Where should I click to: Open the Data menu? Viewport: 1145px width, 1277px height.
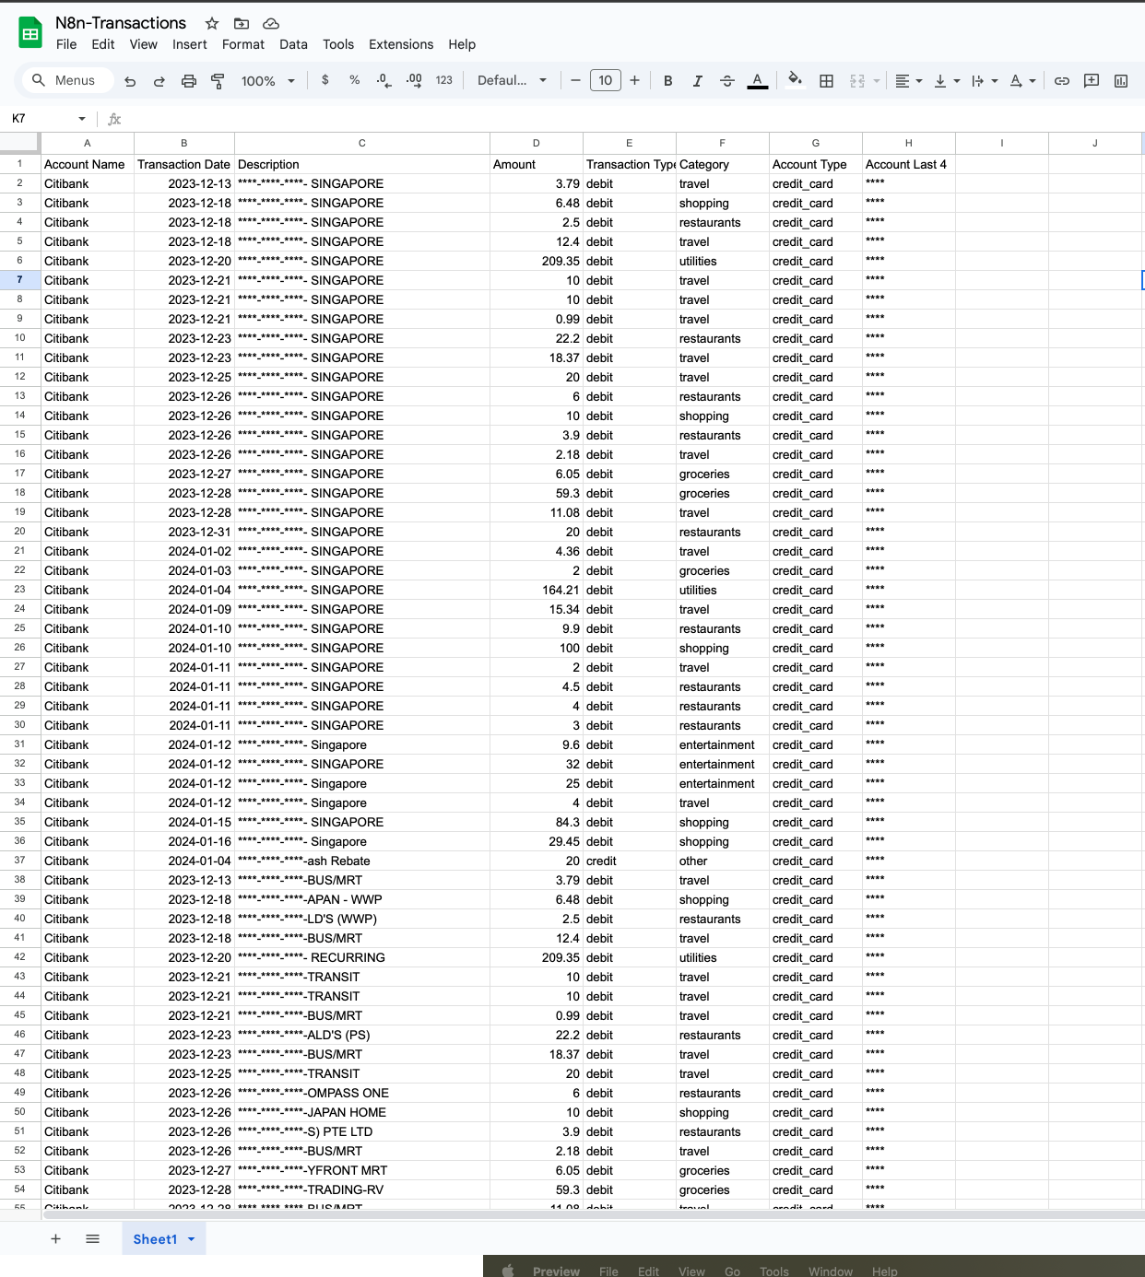[293, 44]
